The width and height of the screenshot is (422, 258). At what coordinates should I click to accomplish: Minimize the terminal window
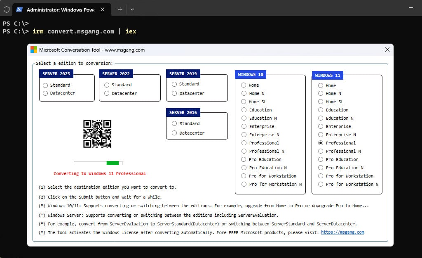coord(411,8)
